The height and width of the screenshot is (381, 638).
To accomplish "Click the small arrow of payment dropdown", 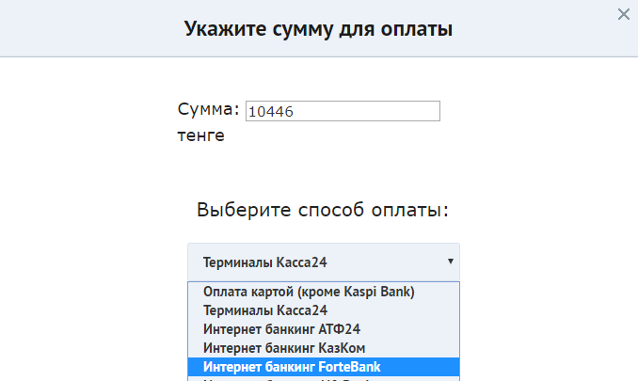I will pyautogui.click(x=451, y=261).
